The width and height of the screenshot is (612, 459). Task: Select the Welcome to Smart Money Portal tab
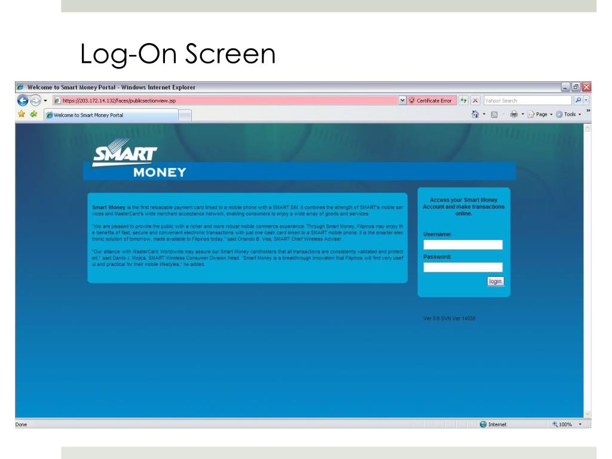[111, 115]
